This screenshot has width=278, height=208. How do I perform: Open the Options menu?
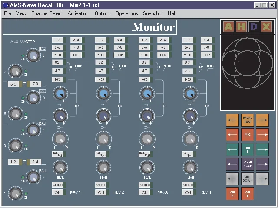tap(103, 13)
